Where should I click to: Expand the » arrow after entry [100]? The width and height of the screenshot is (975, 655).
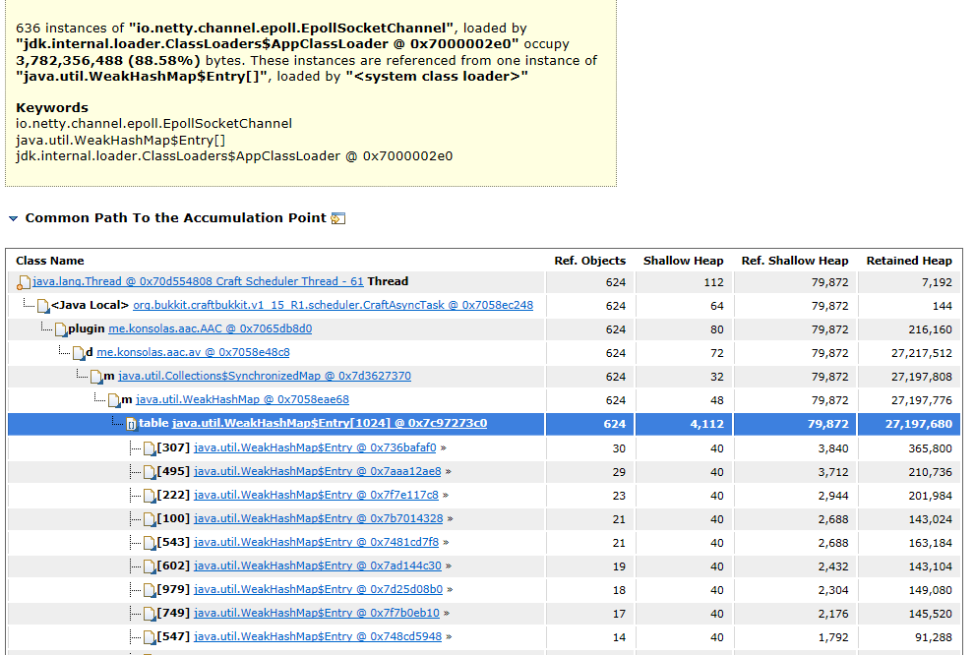click(451, 519)
